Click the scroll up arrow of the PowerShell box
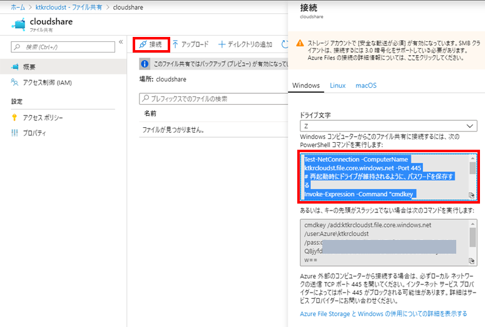 tap(472, 158)
